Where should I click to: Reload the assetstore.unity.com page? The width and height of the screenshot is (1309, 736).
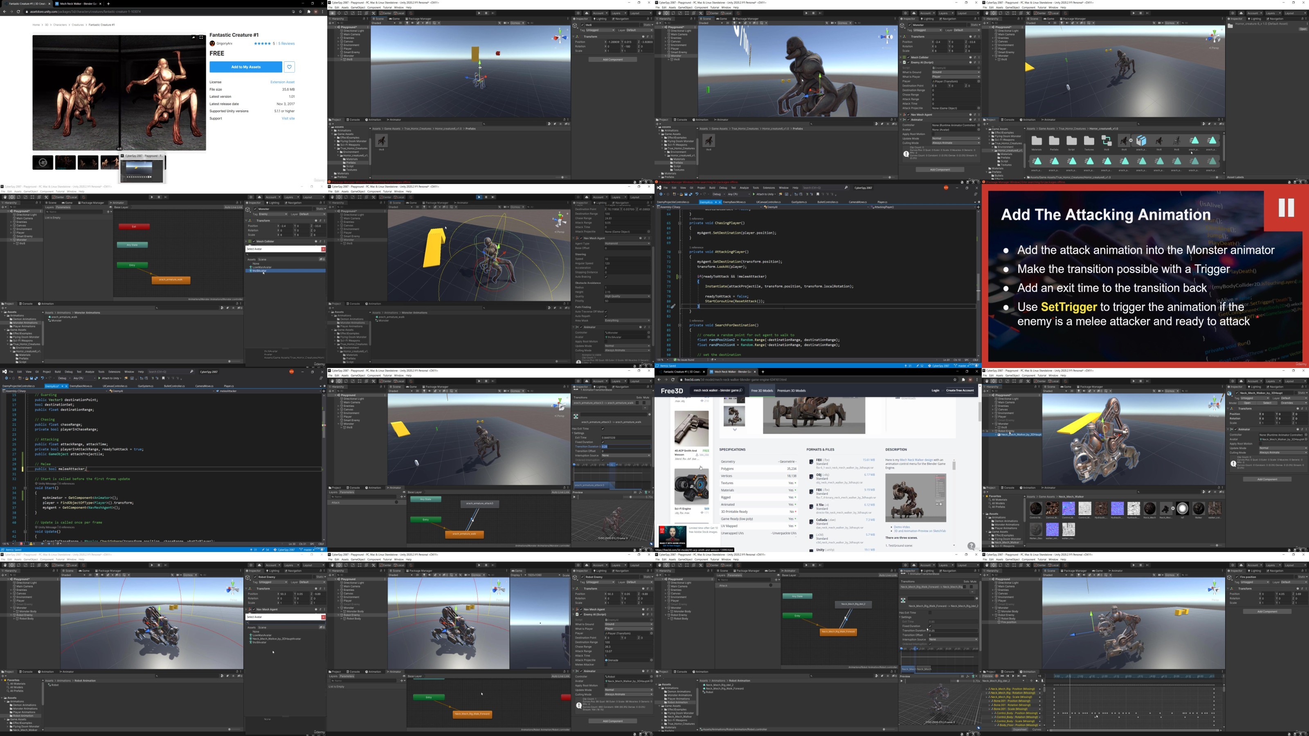[19, 11]
